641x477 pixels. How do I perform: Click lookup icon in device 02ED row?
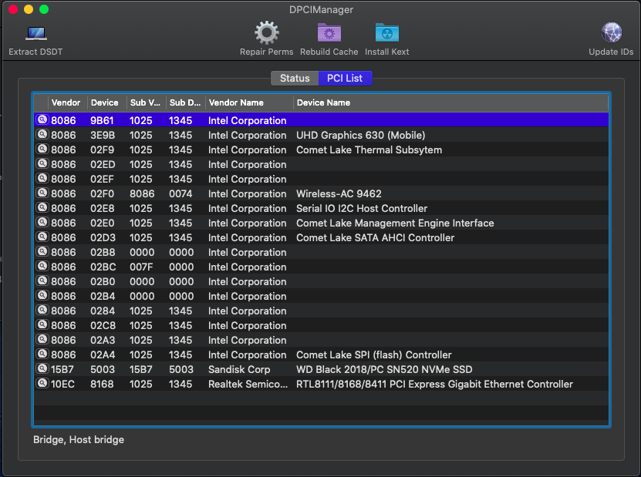point(42,163)
